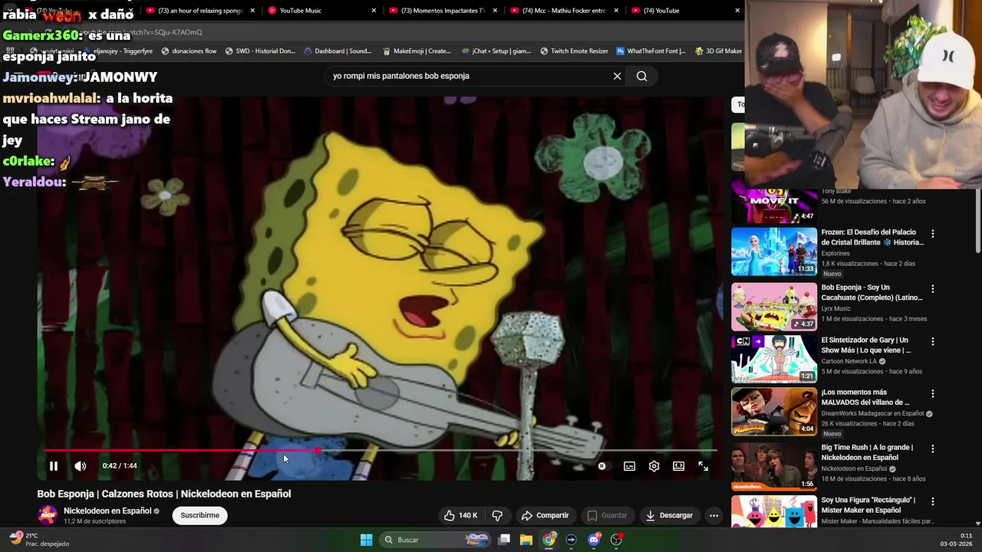Open the three-dot more actions under video

(713, 515)
